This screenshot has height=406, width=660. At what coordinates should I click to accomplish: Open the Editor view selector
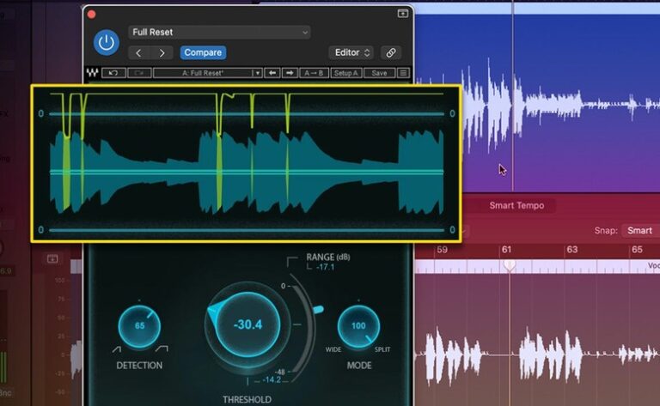[351, 52]
